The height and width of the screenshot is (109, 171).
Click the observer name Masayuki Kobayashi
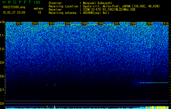(98, 3)
